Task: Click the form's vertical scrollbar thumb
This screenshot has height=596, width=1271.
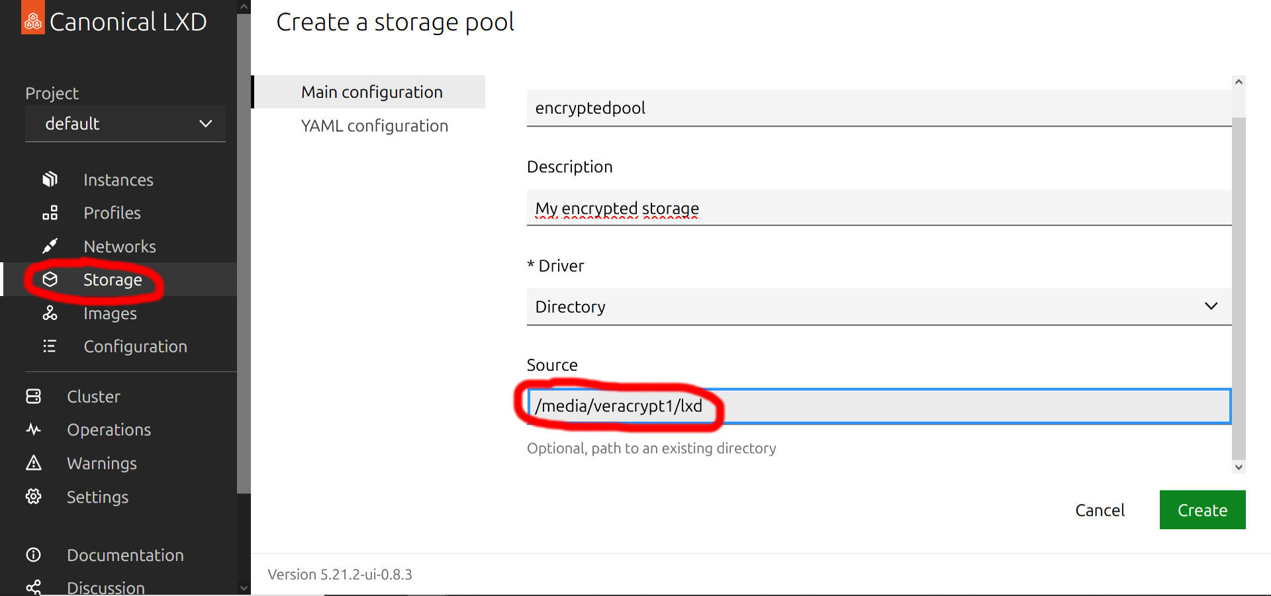Action: click(x=1239, y=288)
